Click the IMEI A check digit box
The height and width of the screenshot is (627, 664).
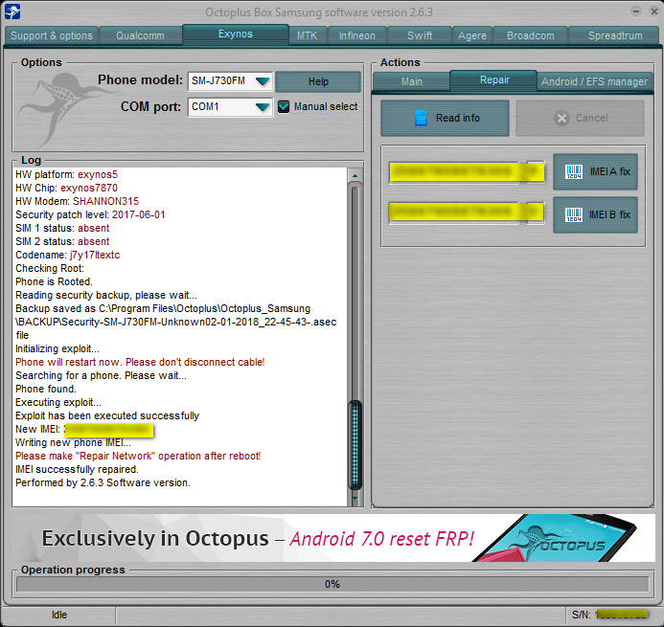[536, 171]
